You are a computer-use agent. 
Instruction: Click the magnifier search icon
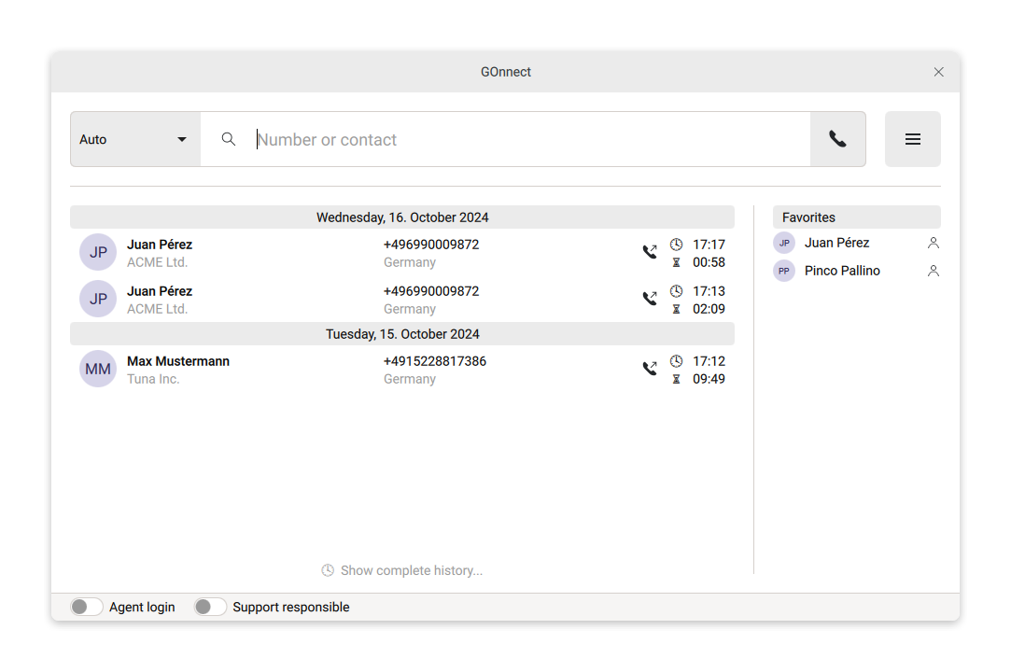coord(229,139)
